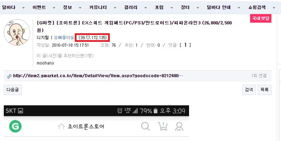
Task: Expand the 딜바다 menu arrow
Action: coord(23,8)
